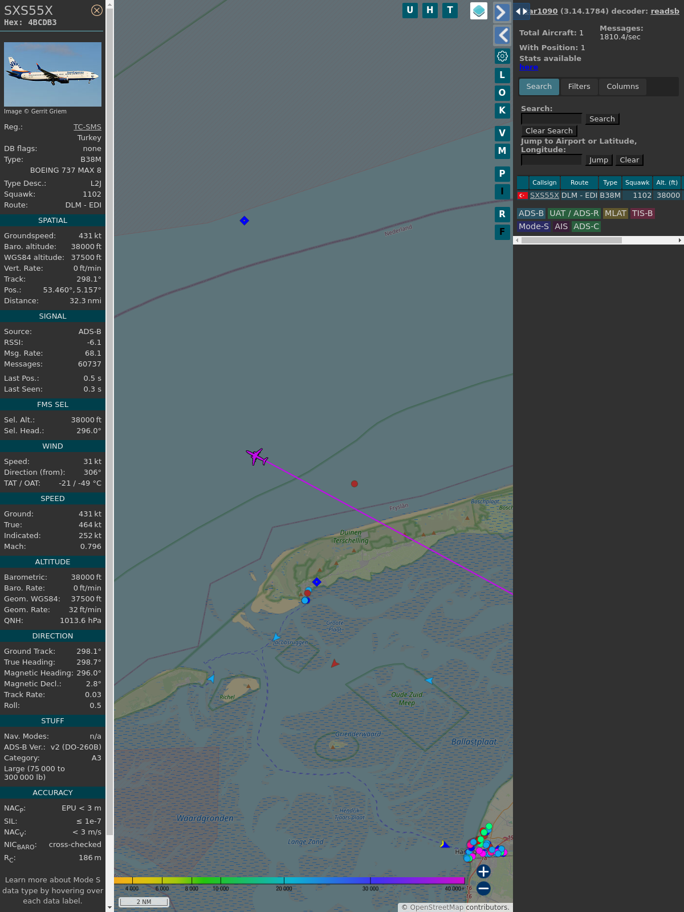Collapse sidebar with left chevron button
Viewport: 684px width, 912px height.
(502, 35)
